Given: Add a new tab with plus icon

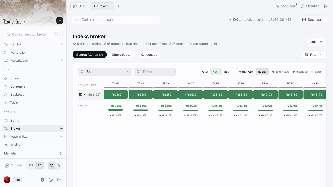Looking at the screenshot, I should [118, 6].
